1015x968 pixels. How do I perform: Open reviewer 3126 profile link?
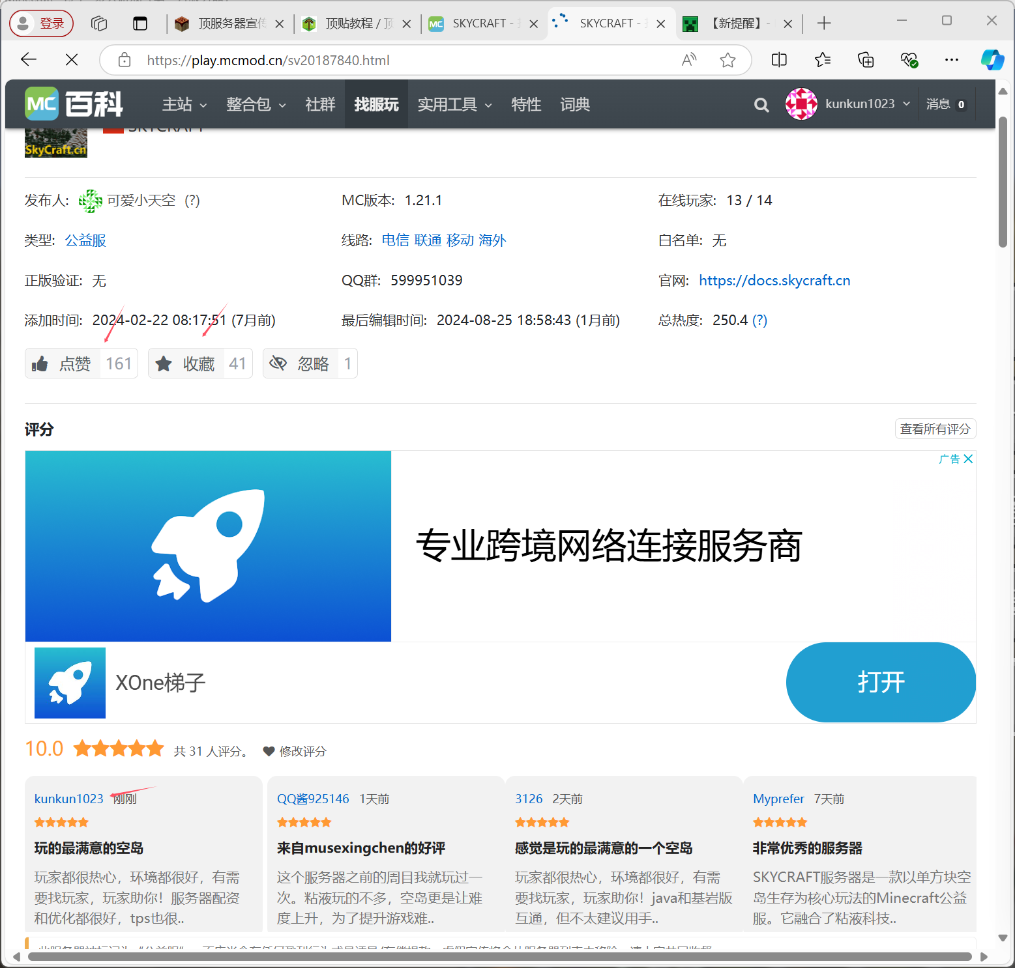tap(529, 799)
